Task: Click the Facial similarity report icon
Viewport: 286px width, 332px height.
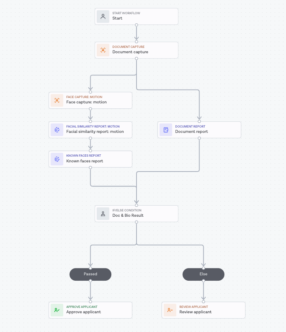Action: click(57, 130)
